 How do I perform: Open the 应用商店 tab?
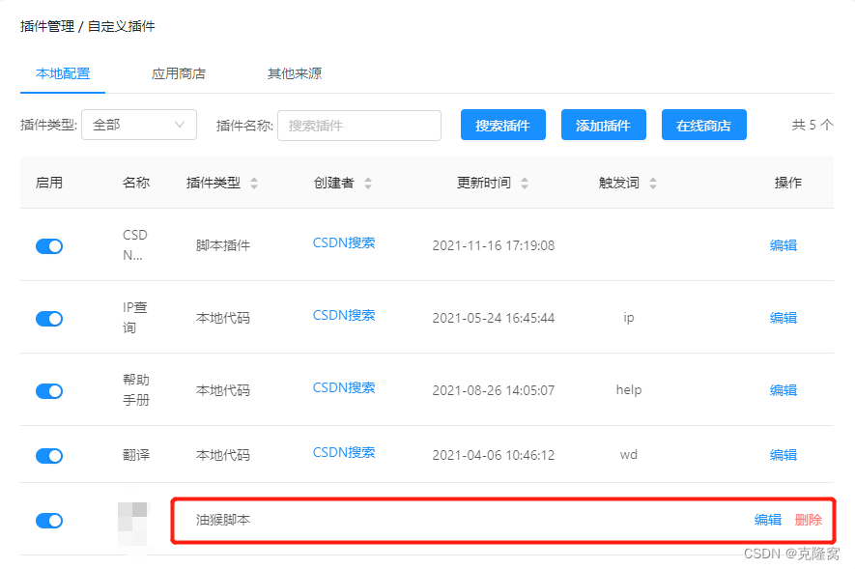point(179,73)
